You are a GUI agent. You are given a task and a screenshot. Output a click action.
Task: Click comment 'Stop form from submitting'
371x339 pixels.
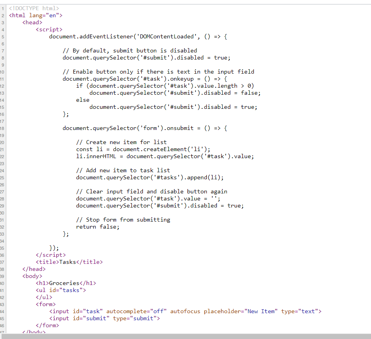click(123, 220)
